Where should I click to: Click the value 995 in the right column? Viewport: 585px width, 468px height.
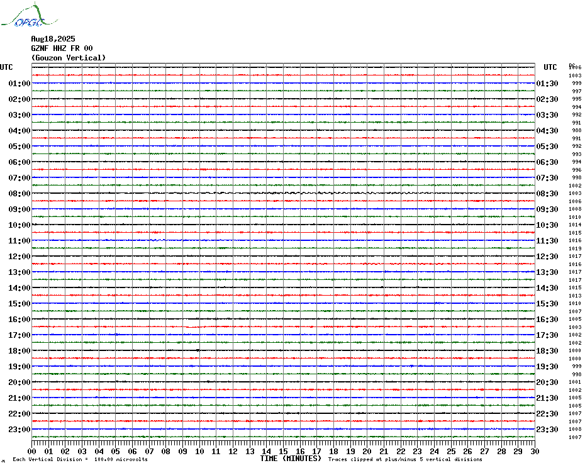tap(577, 99)
